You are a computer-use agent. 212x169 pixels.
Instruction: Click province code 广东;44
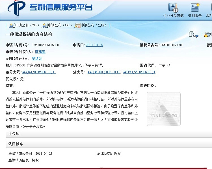coord(164,65)
